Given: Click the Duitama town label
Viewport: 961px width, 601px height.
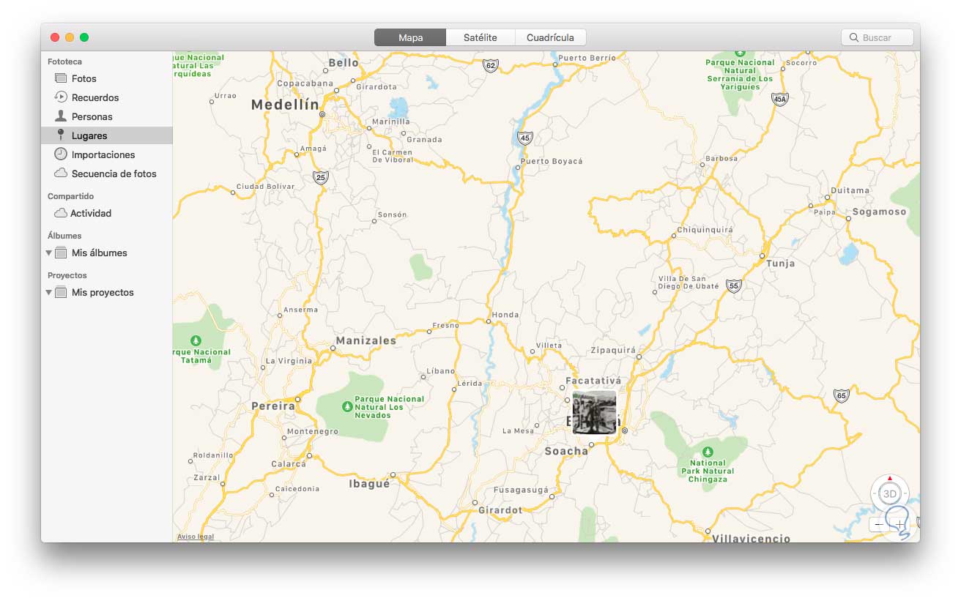Looking at the screenshot, I should pos(850,190).
